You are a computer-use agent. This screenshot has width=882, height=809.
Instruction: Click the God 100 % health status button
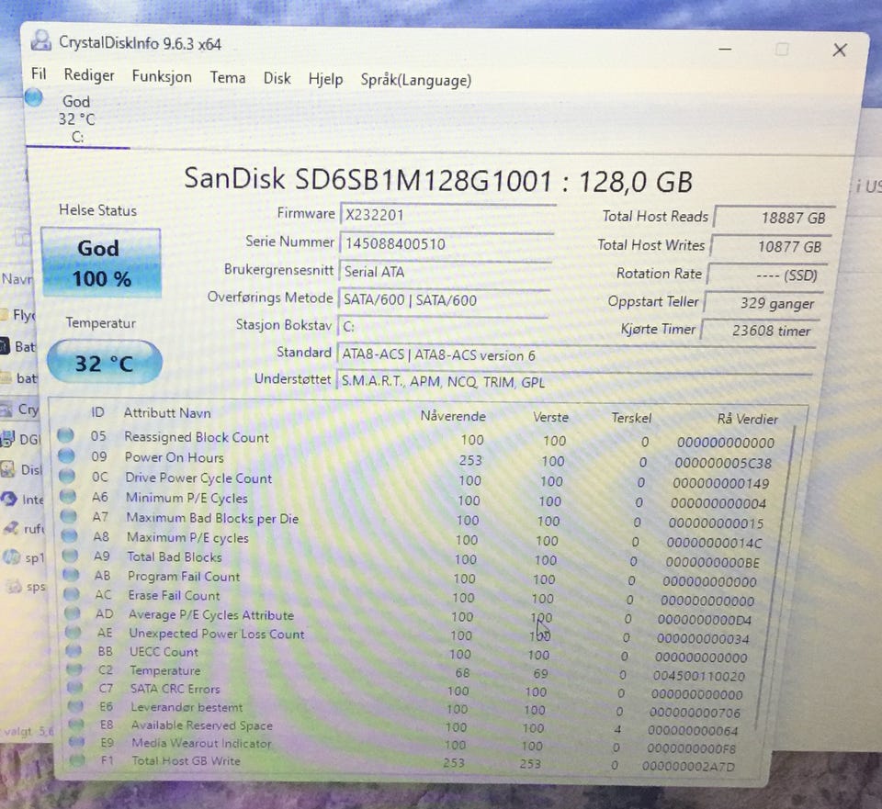coord(101,262)
